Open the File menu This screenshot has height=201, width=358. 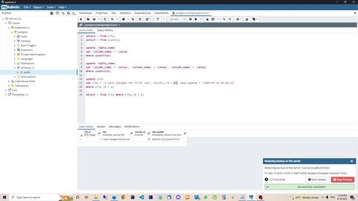tap(27, 7)
